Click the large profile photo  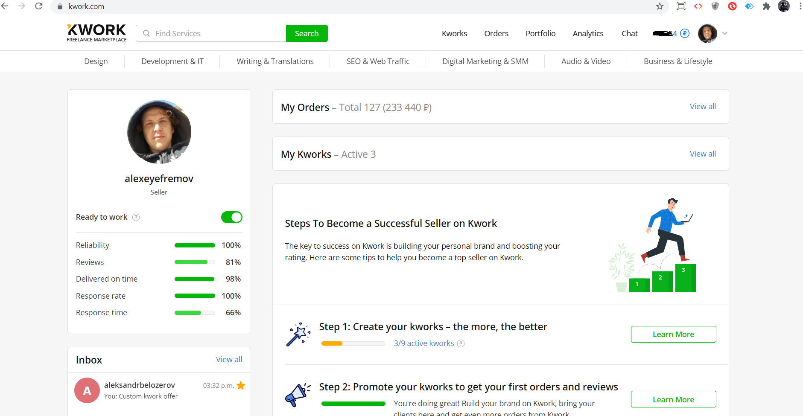159,132
